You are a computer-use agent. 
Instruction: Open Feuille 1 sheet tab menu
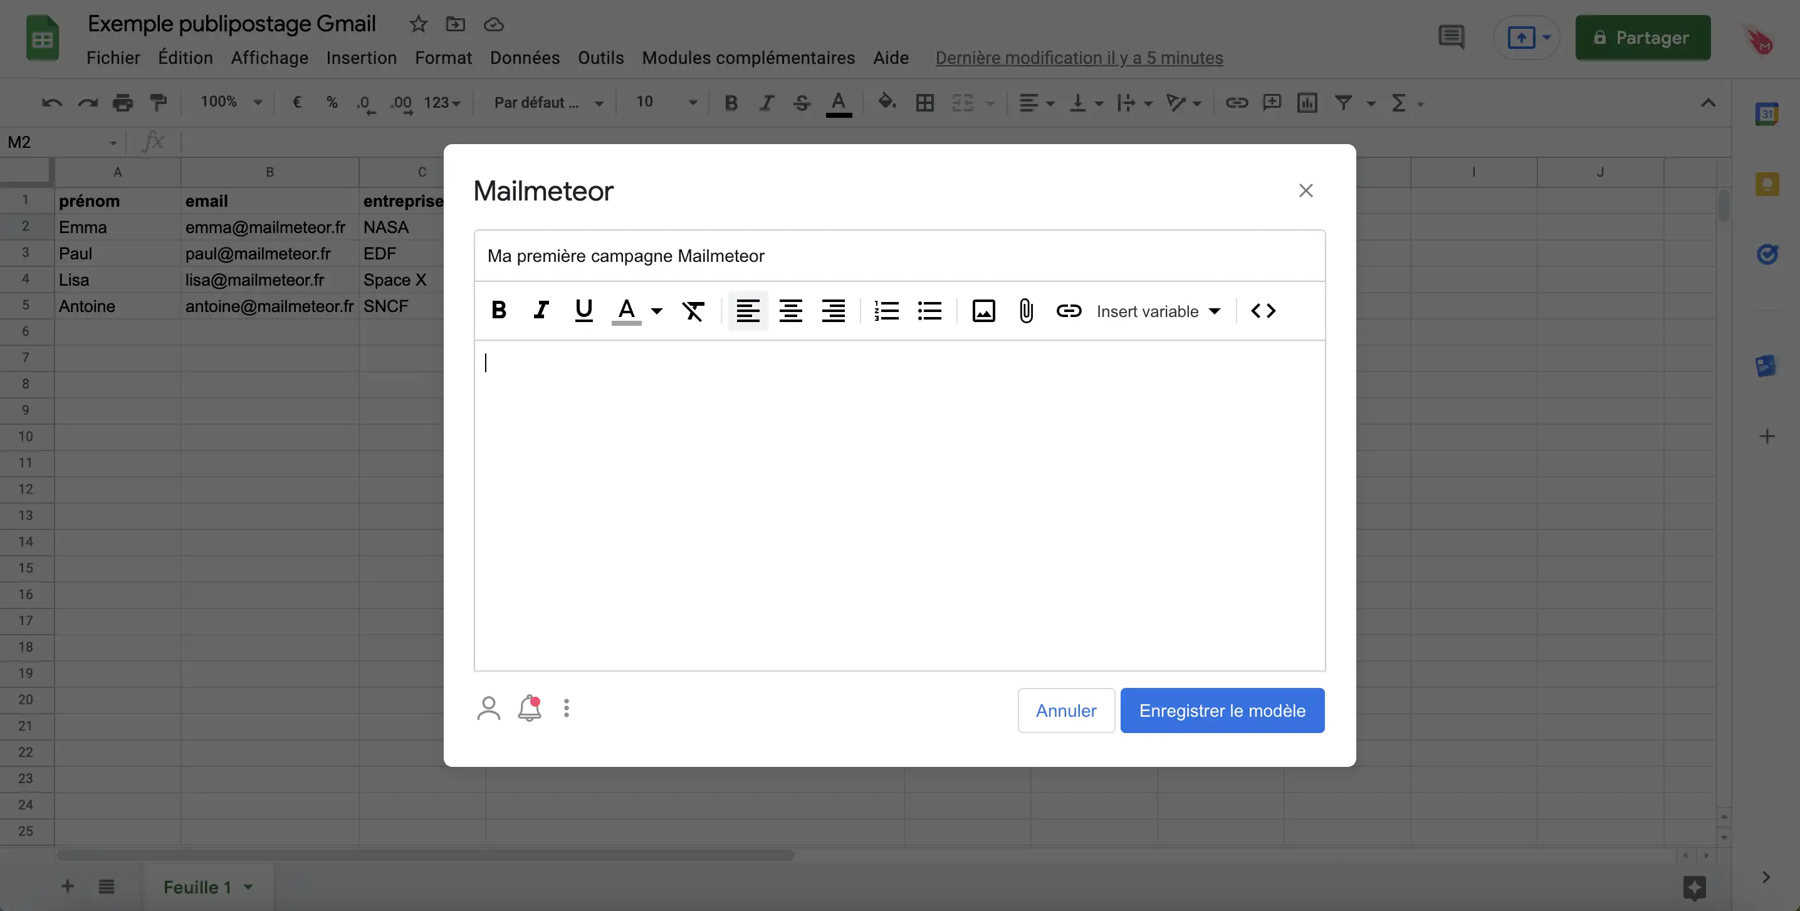point(248,887)
